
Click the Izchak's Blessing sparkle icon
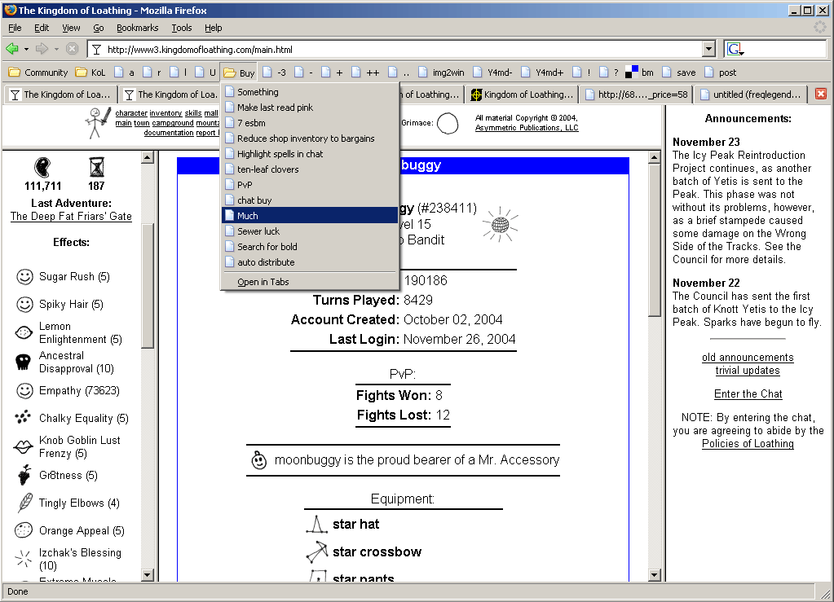pyautogui.click(x=24, y=559)
